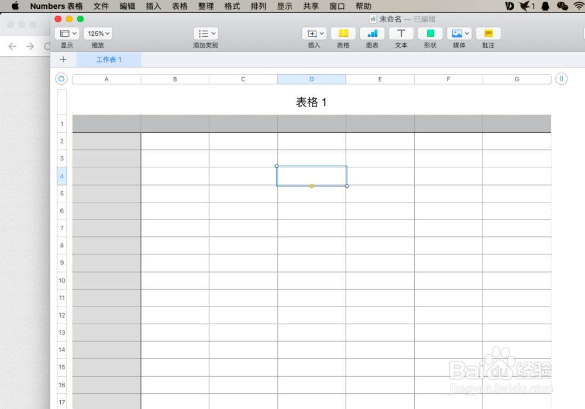Open the 125% zoom level dropdown
Image resolution: width=585 pixels, height=409 pixels.
(x=98, y=33)
